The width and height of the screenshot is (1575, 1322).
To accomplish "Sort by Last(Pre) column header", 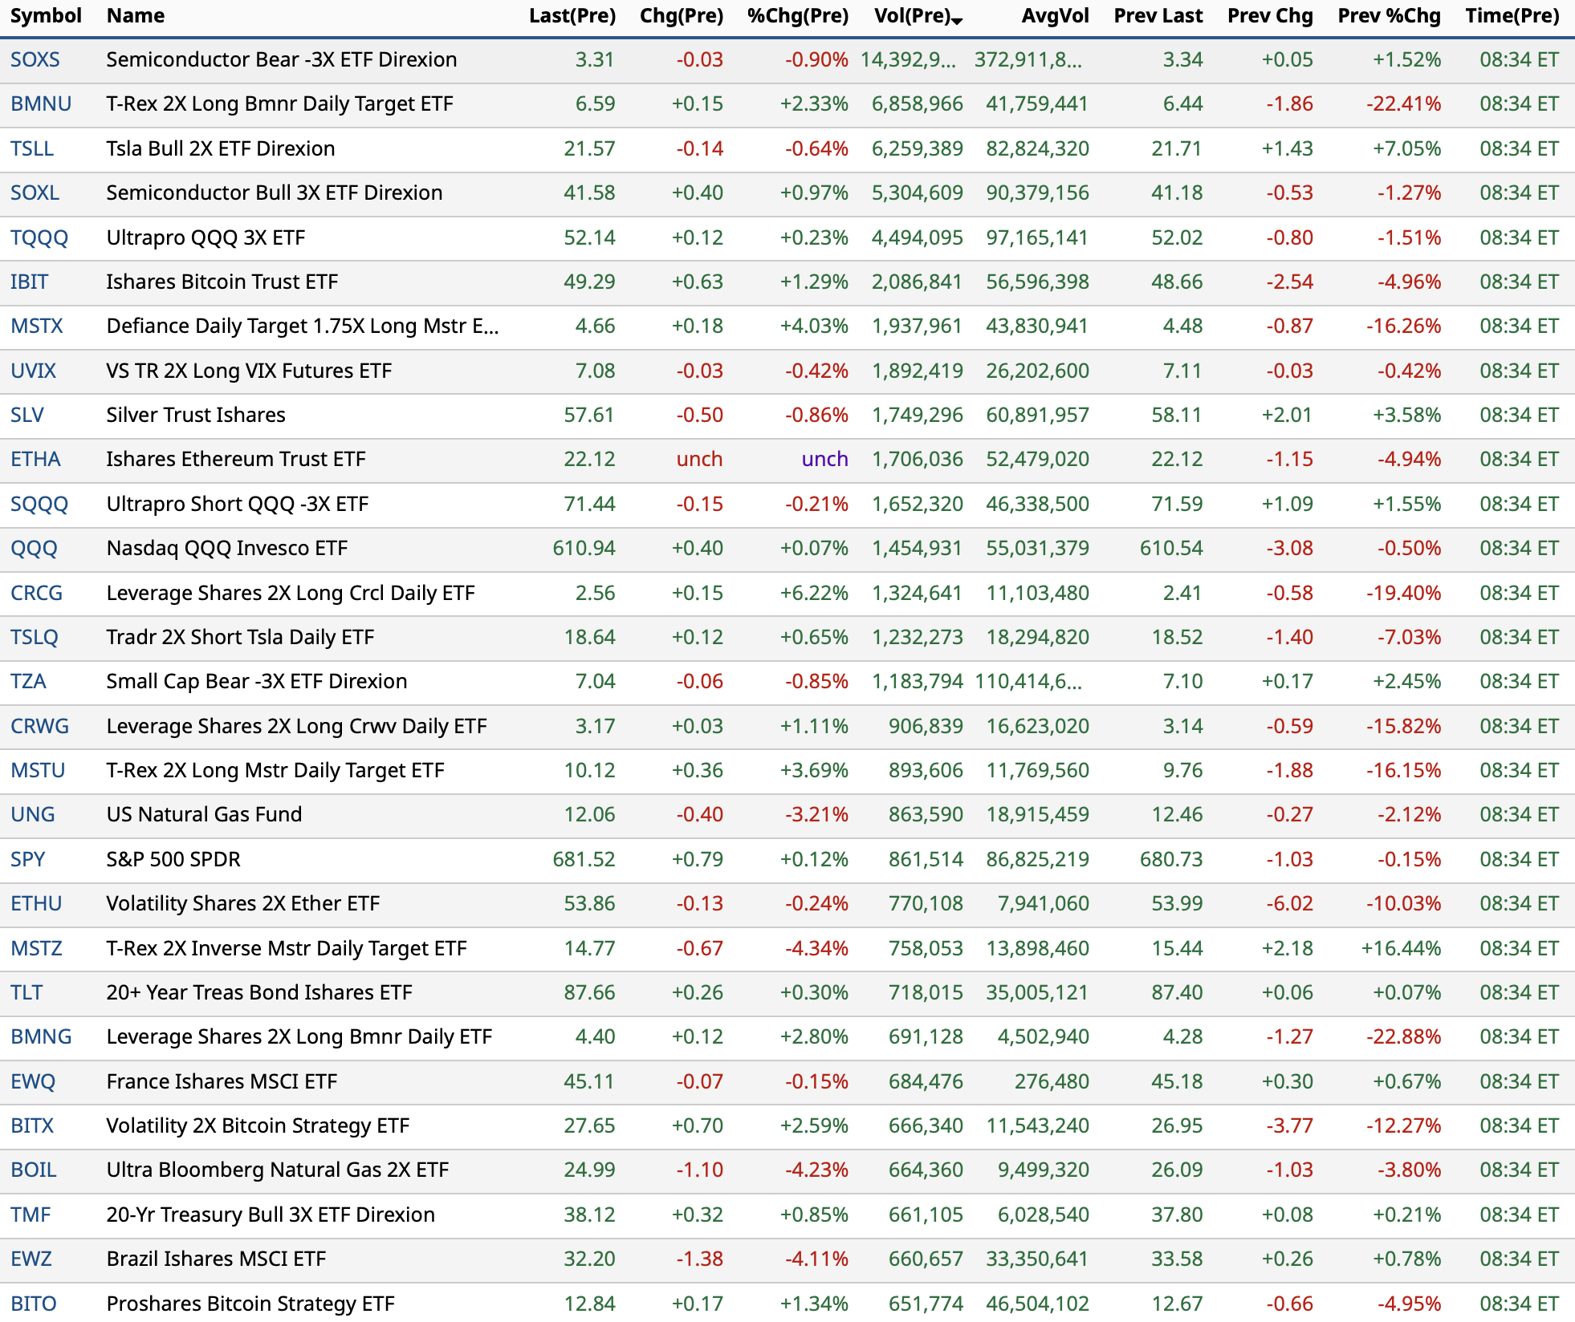I will point(572,16).
